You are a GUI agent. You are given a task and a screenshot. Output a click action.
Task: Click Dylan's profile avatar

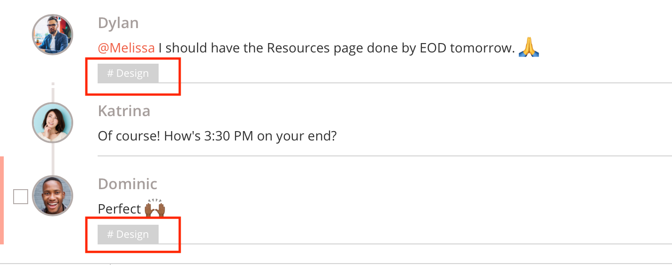[x=53, y=35]
